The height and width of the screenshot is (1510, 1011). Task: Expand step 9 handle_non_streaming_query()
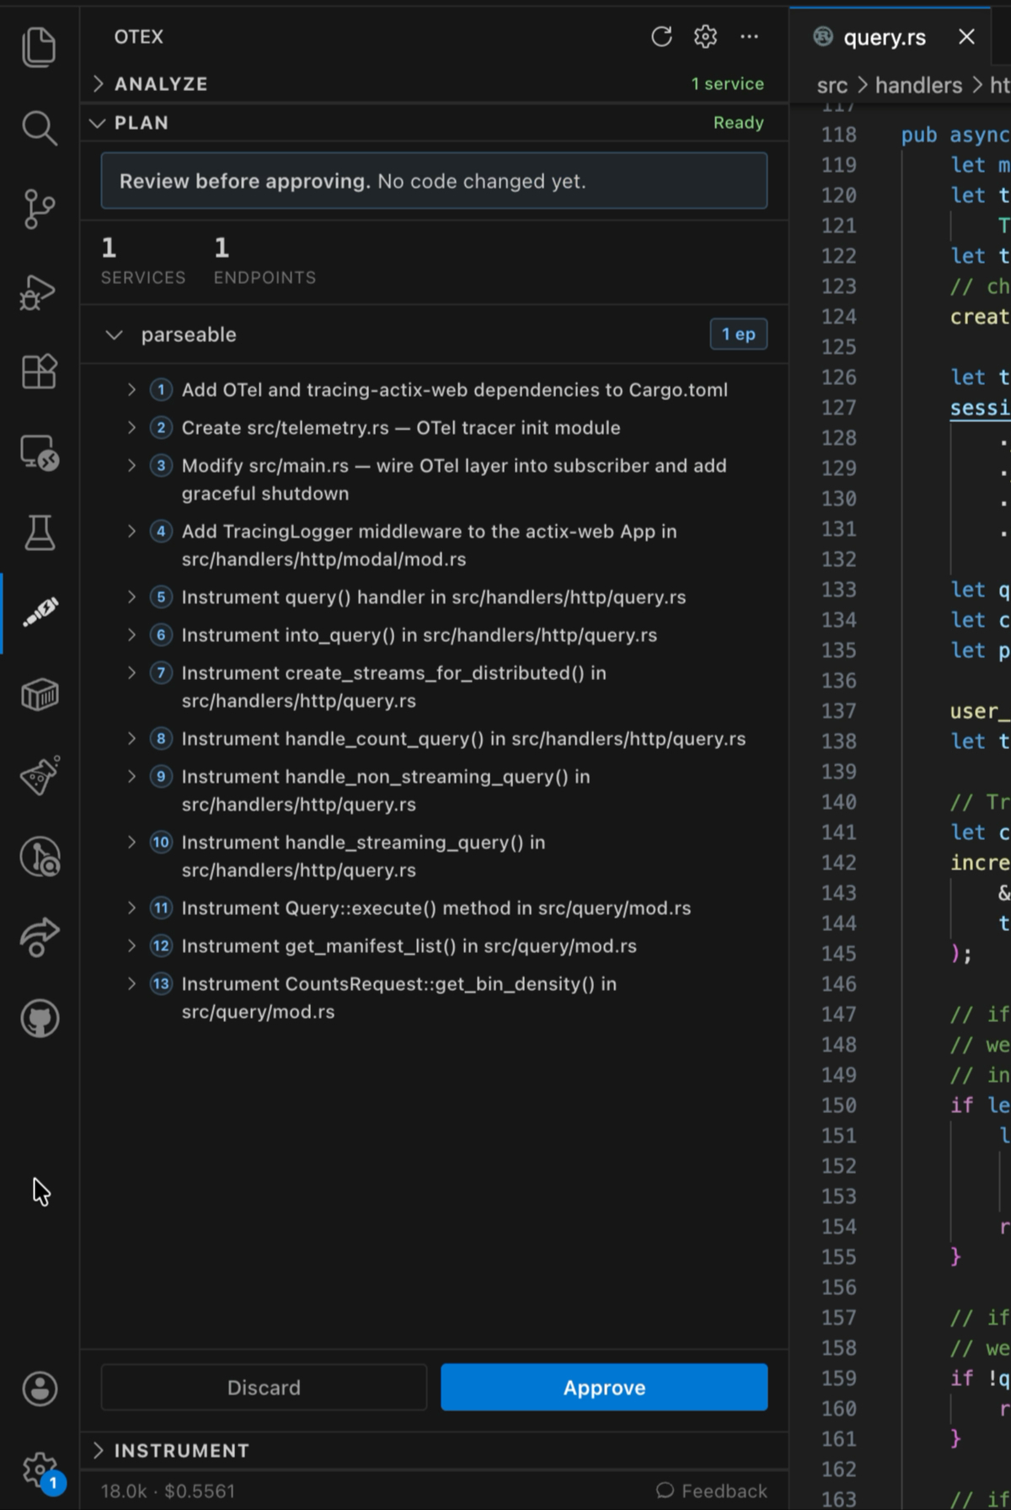131,776
